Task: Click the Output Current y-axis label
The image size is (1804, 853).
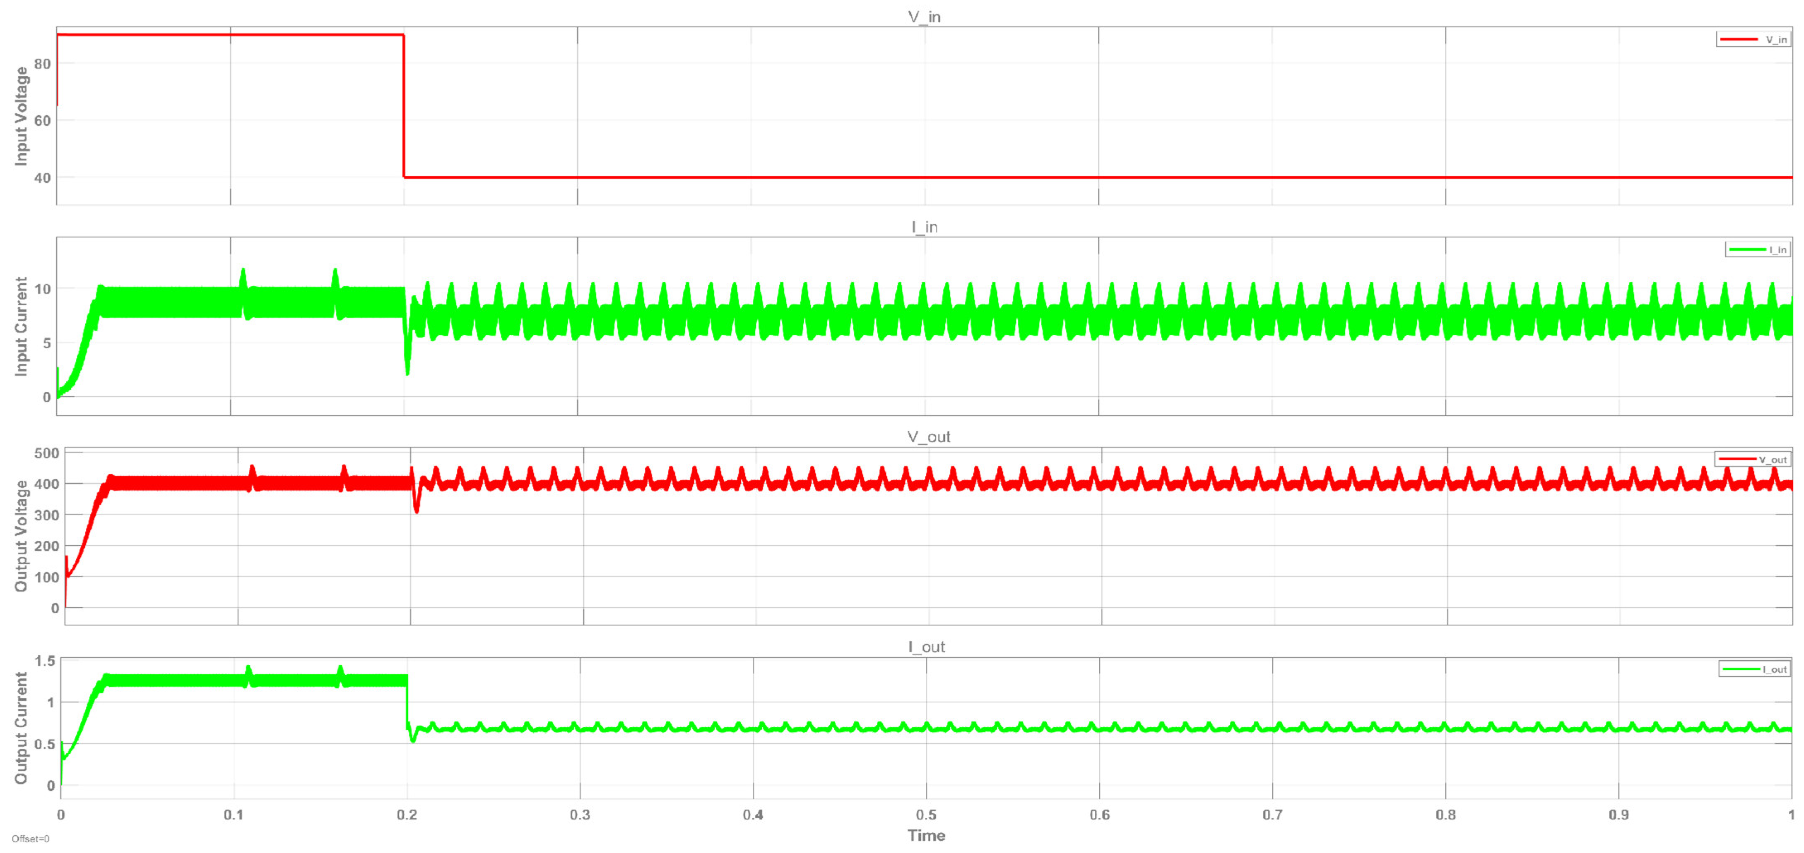Action: pos(21,728)
